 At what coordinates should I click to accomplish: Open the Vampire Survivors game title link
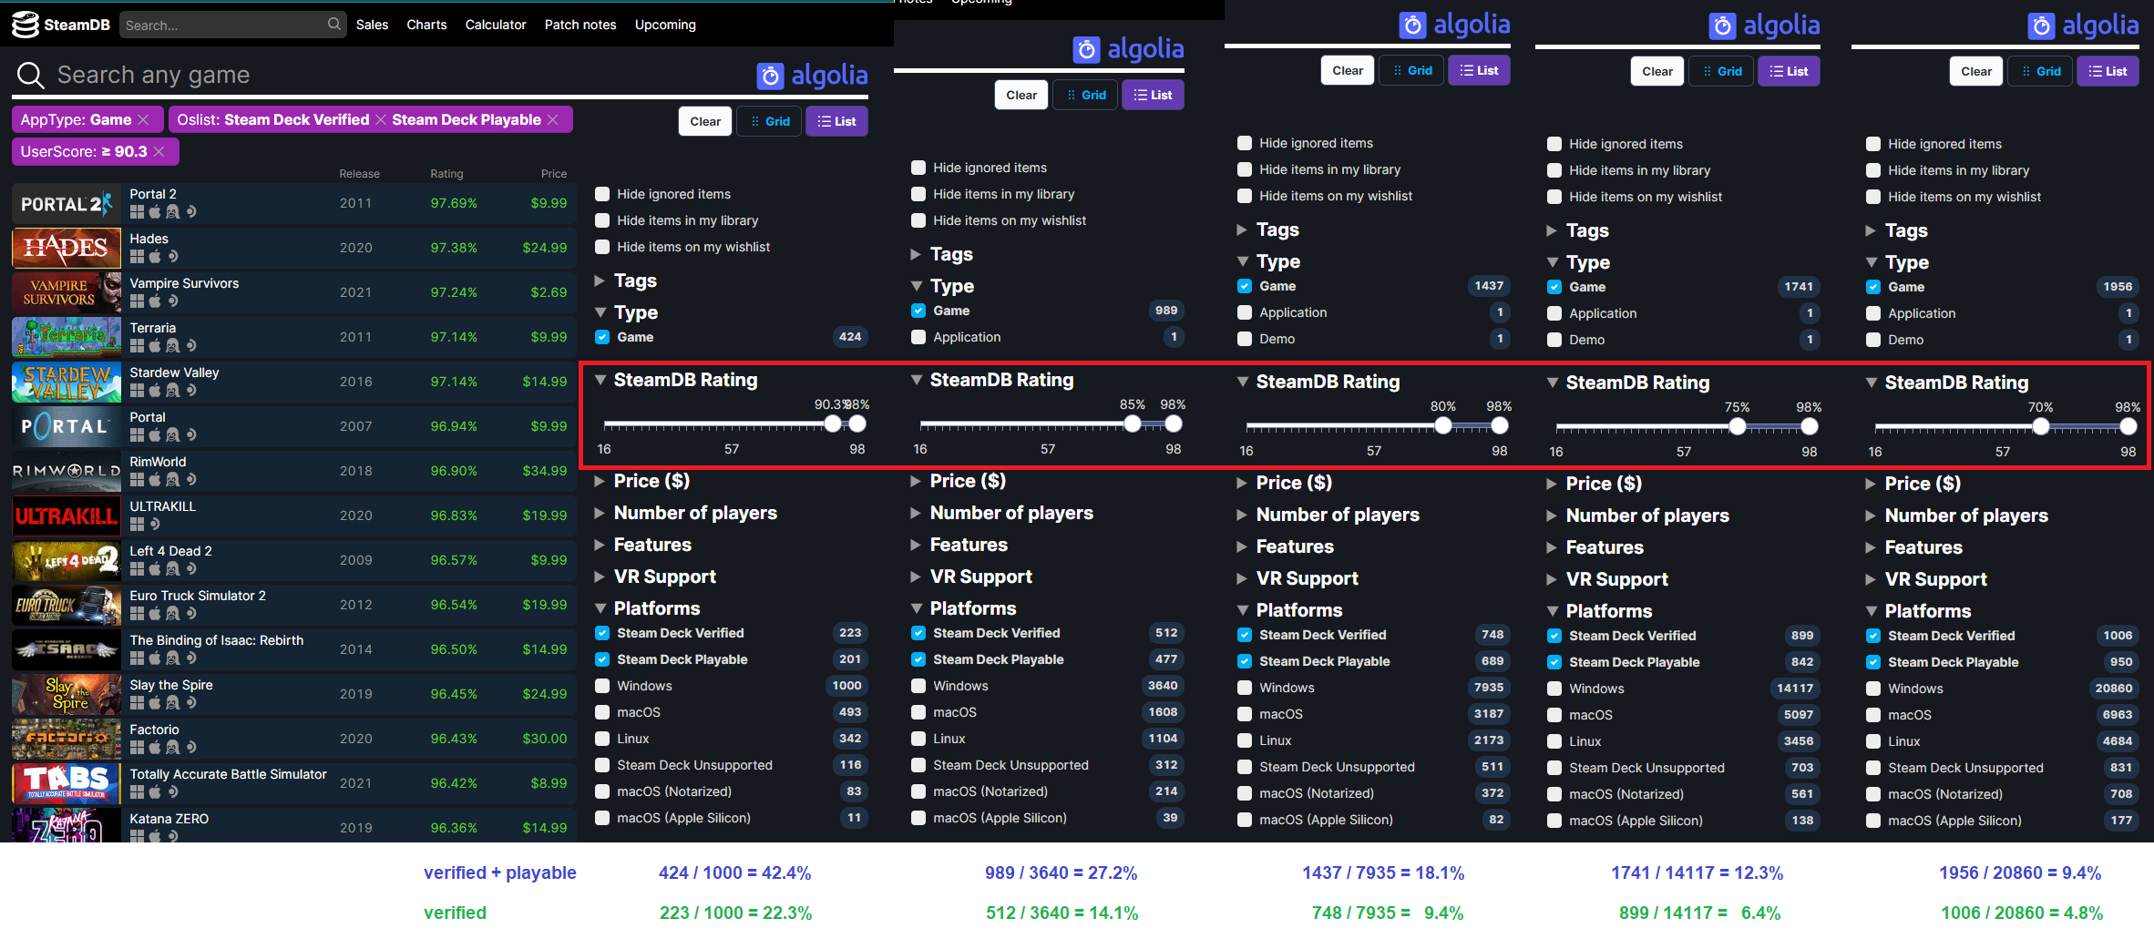coord(184,283)
